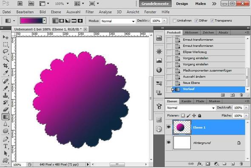Launch Adobe Bridge from top bar
The width and height of the screenshot is (251, 168).
point(20,3)
